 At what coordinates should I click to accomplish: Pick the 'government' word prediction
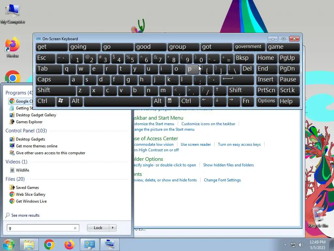[250, 47]
